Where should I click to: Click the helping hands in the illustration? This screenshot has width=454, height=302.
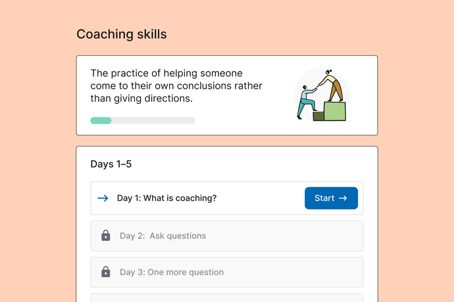[317, 87]
